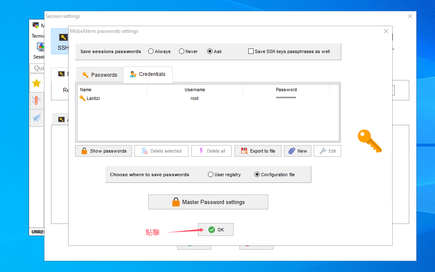The image size is (435, 272).
Task: Click the Show passwords button
Action: [103, 151]
